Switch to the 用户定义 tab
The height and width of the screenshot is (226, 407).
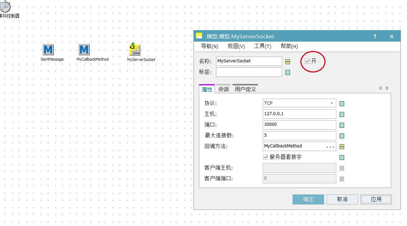click(x=245, y=89)
